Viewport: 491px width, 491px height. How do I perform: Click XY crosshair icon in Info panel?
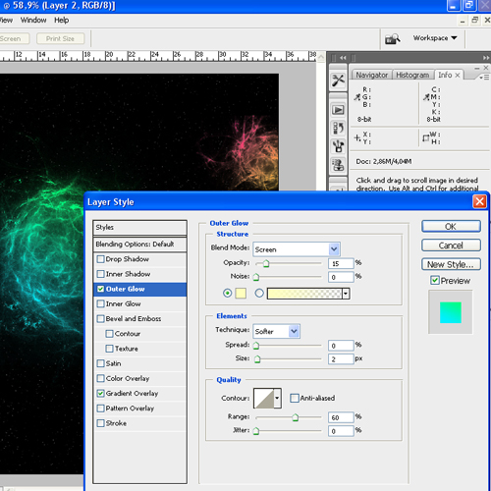(357, 137)
